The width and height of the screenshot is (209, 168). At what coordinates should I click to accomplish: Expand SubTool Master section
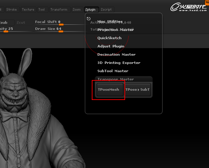pyautogui.click(x=113, y=71)
